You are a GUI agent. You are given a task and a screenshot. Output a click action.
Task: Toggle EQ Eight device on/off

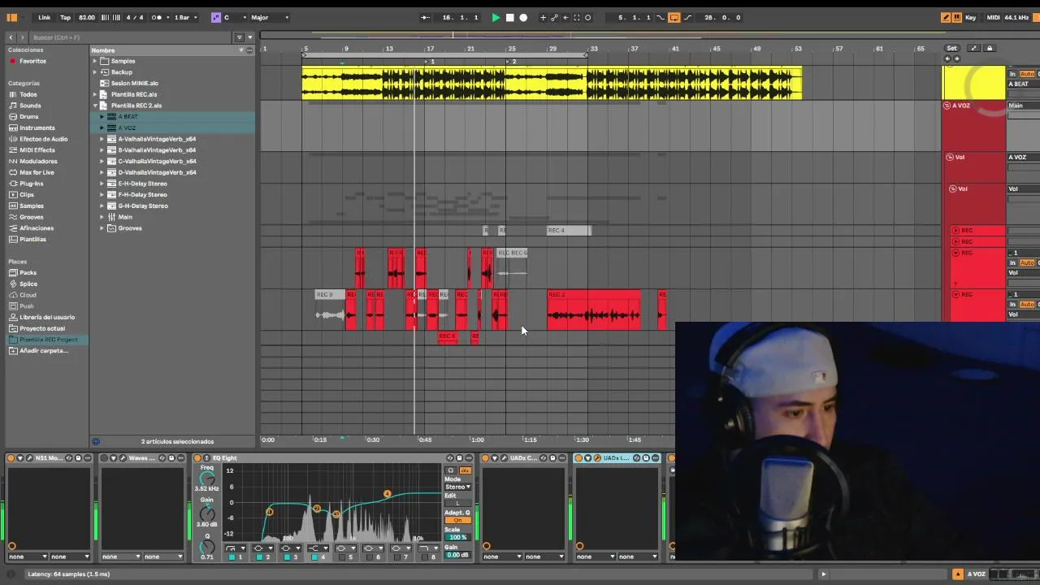pyautogui.click(x=197, y=458)
